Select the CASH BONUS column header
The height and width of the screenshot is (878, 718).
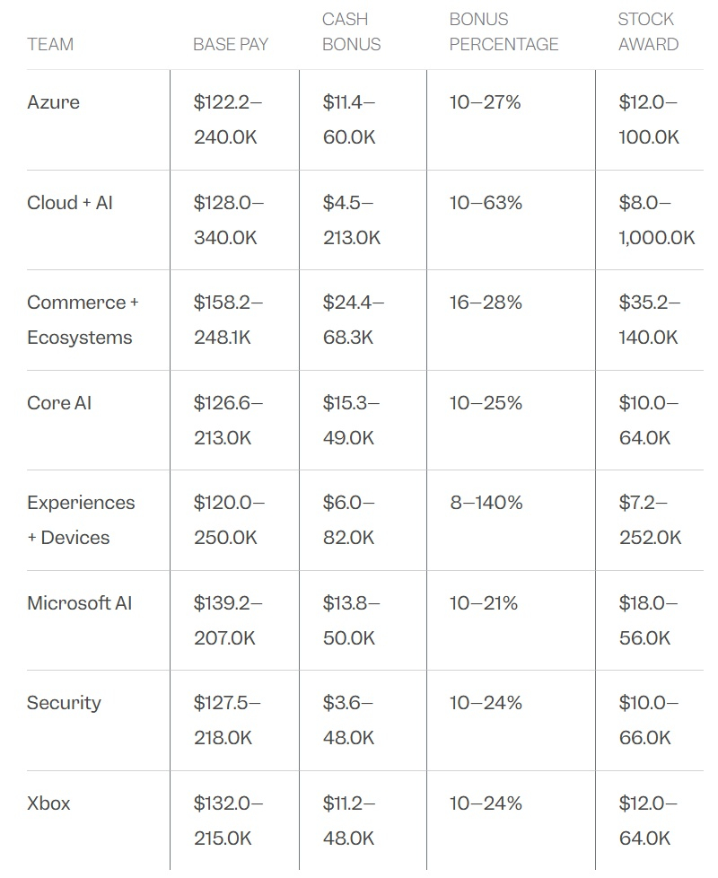(351, 31)
